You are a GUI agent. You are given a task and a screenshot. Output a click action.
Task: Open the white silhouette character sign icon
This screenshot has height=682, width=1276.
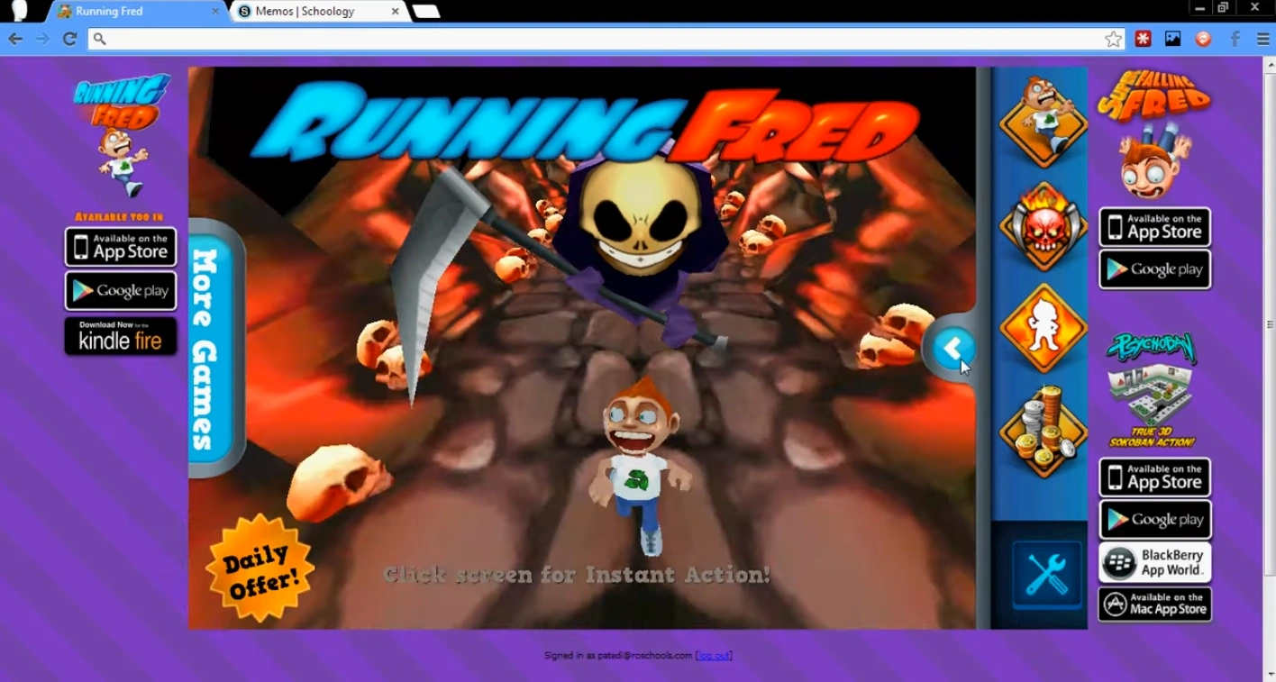(x=1043, y=328)
